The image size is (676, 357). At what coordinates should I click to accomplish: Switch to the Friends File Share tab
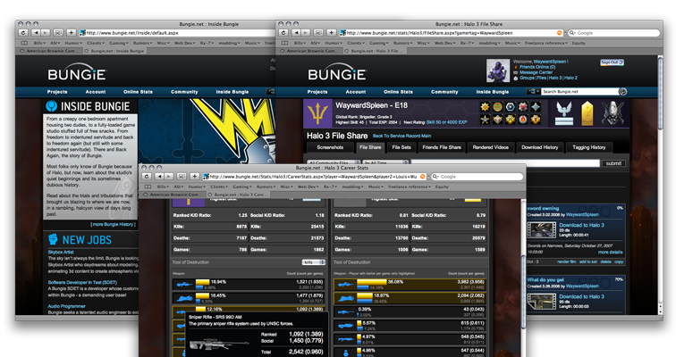coord(442,147)
